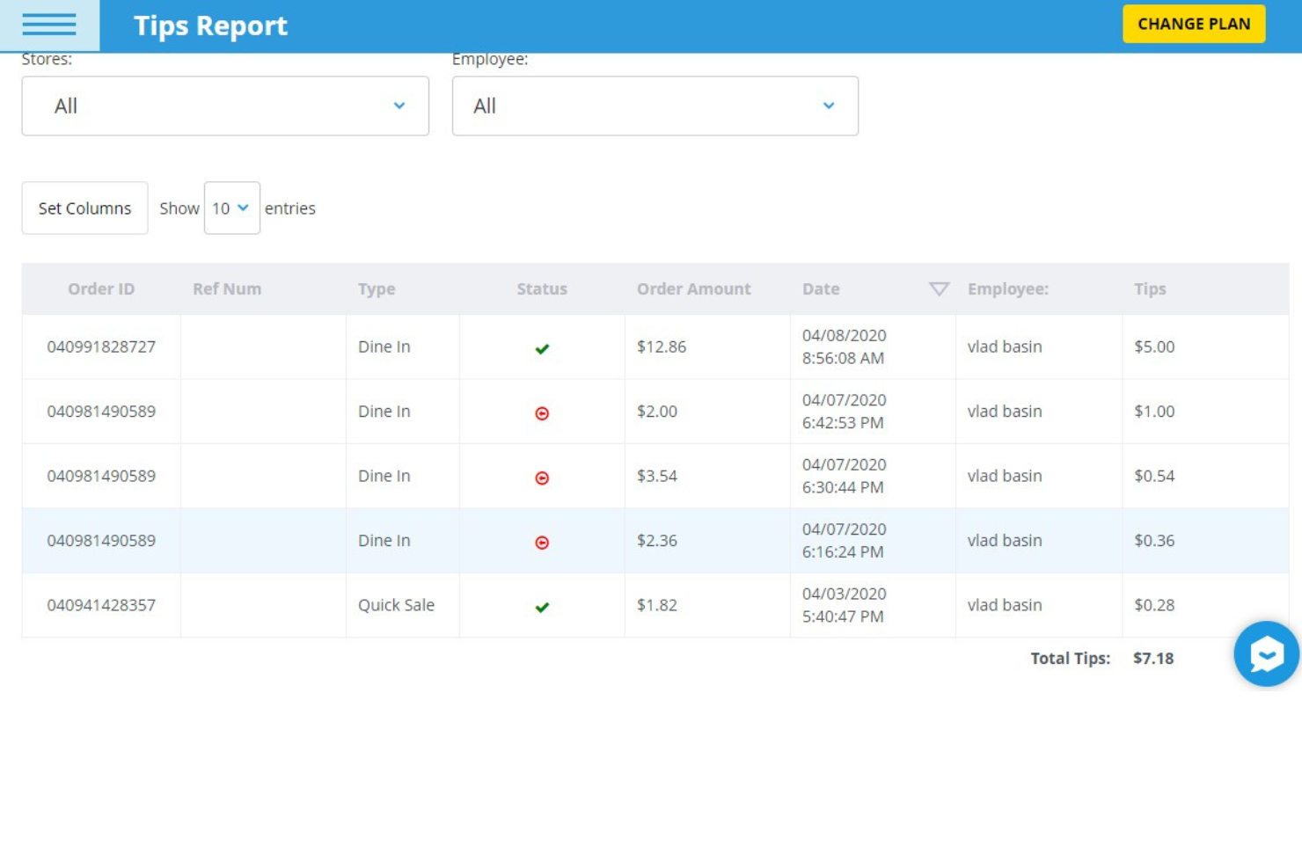This screenshot has height=868, width=1302.
Task: Sort by the Type column header
Action: coord(377,288)
